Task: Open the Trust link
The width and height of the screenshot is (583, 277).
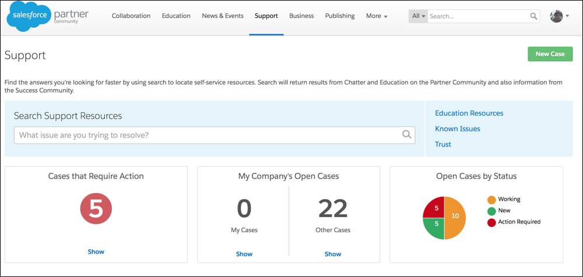Action: (443, 144)
